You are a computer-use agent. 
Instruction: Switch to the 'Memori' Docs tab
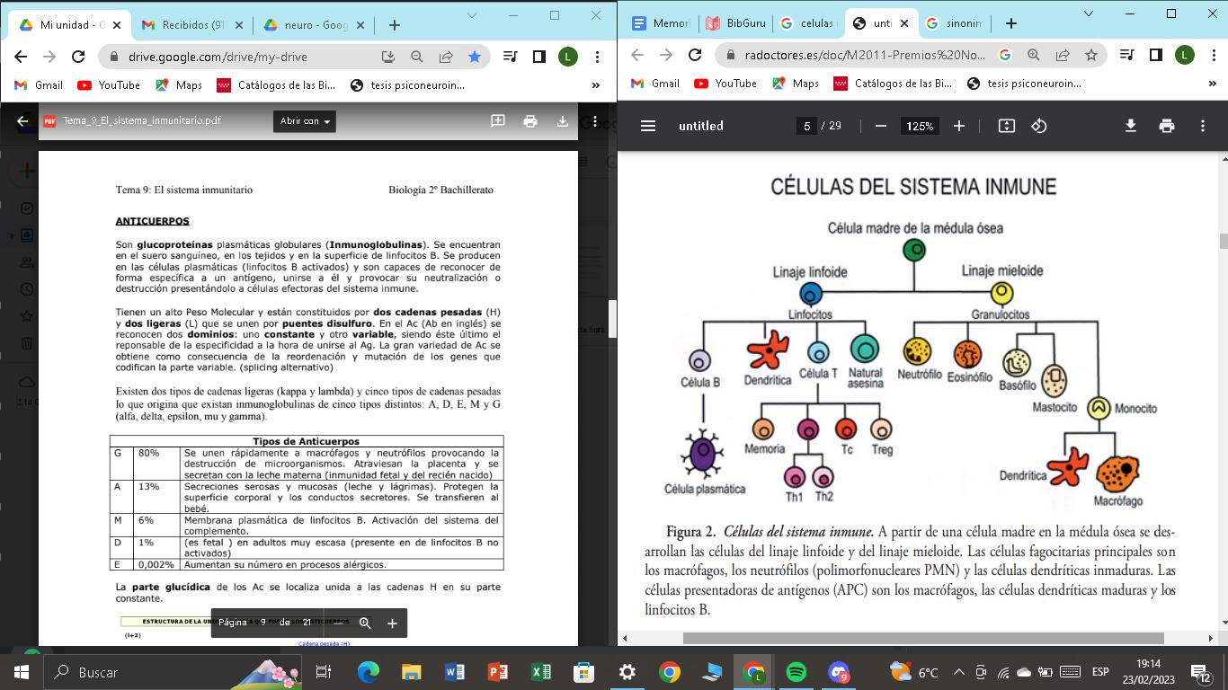[662, 23]
